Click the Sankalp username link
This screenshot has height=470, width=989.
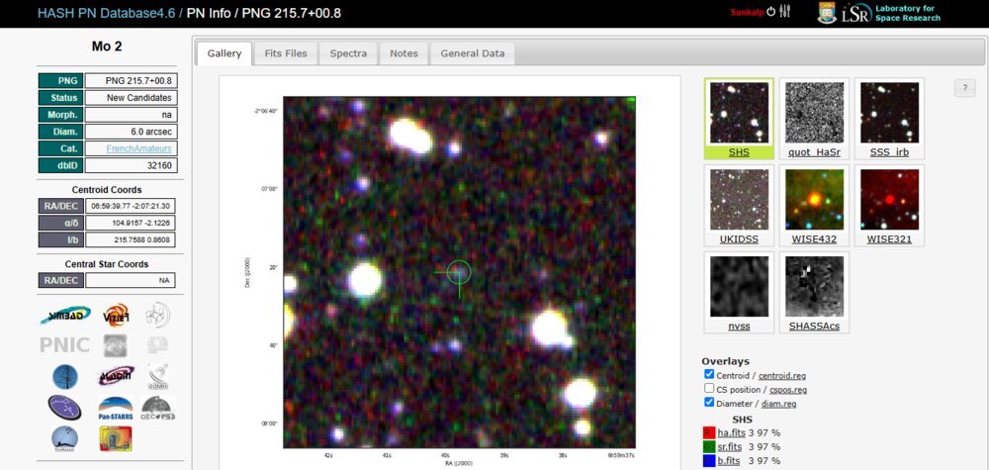748,12
